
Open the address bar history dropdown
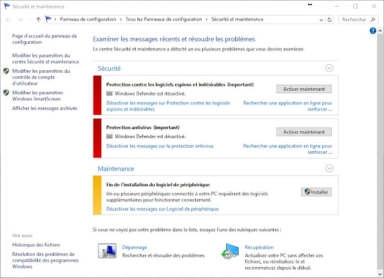point(322,20)
